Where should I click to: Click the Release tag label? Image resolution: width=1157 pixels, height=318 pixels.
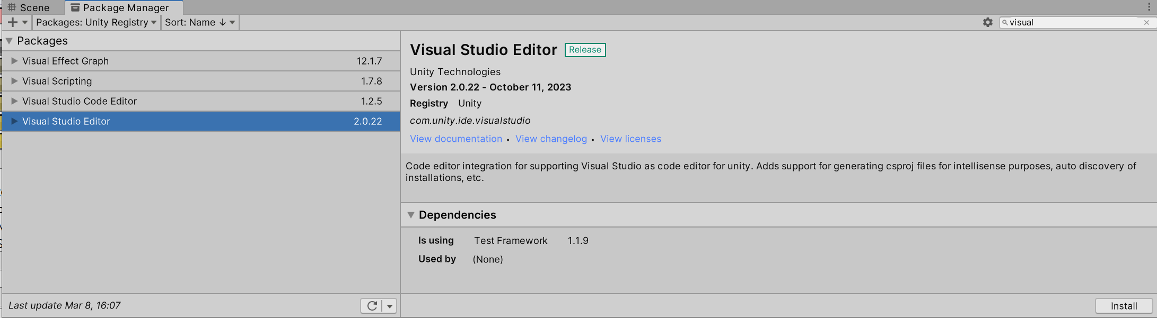tap(585, 50)
